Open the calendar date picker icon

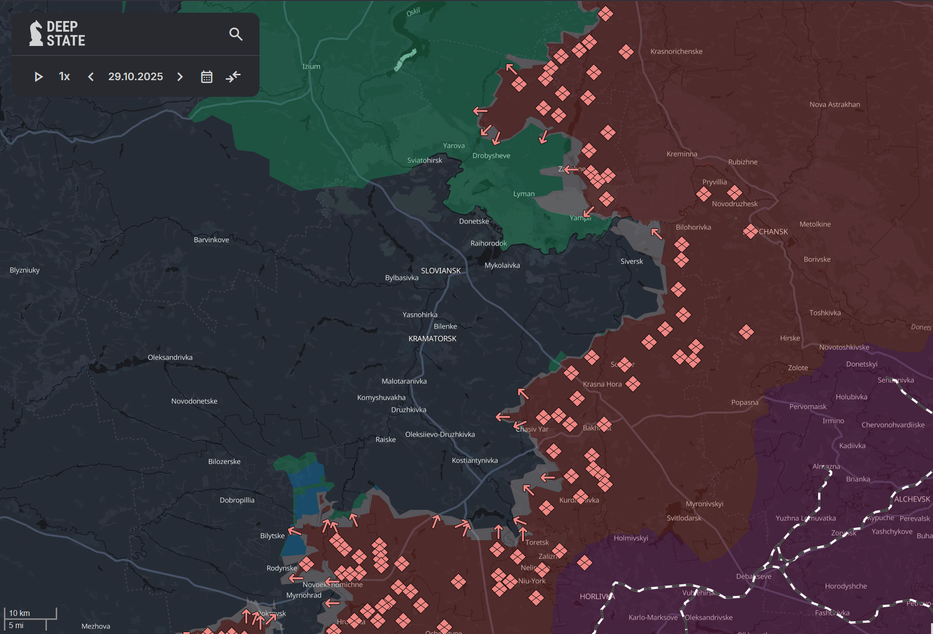pyautogui.click(x=207, y=76)
